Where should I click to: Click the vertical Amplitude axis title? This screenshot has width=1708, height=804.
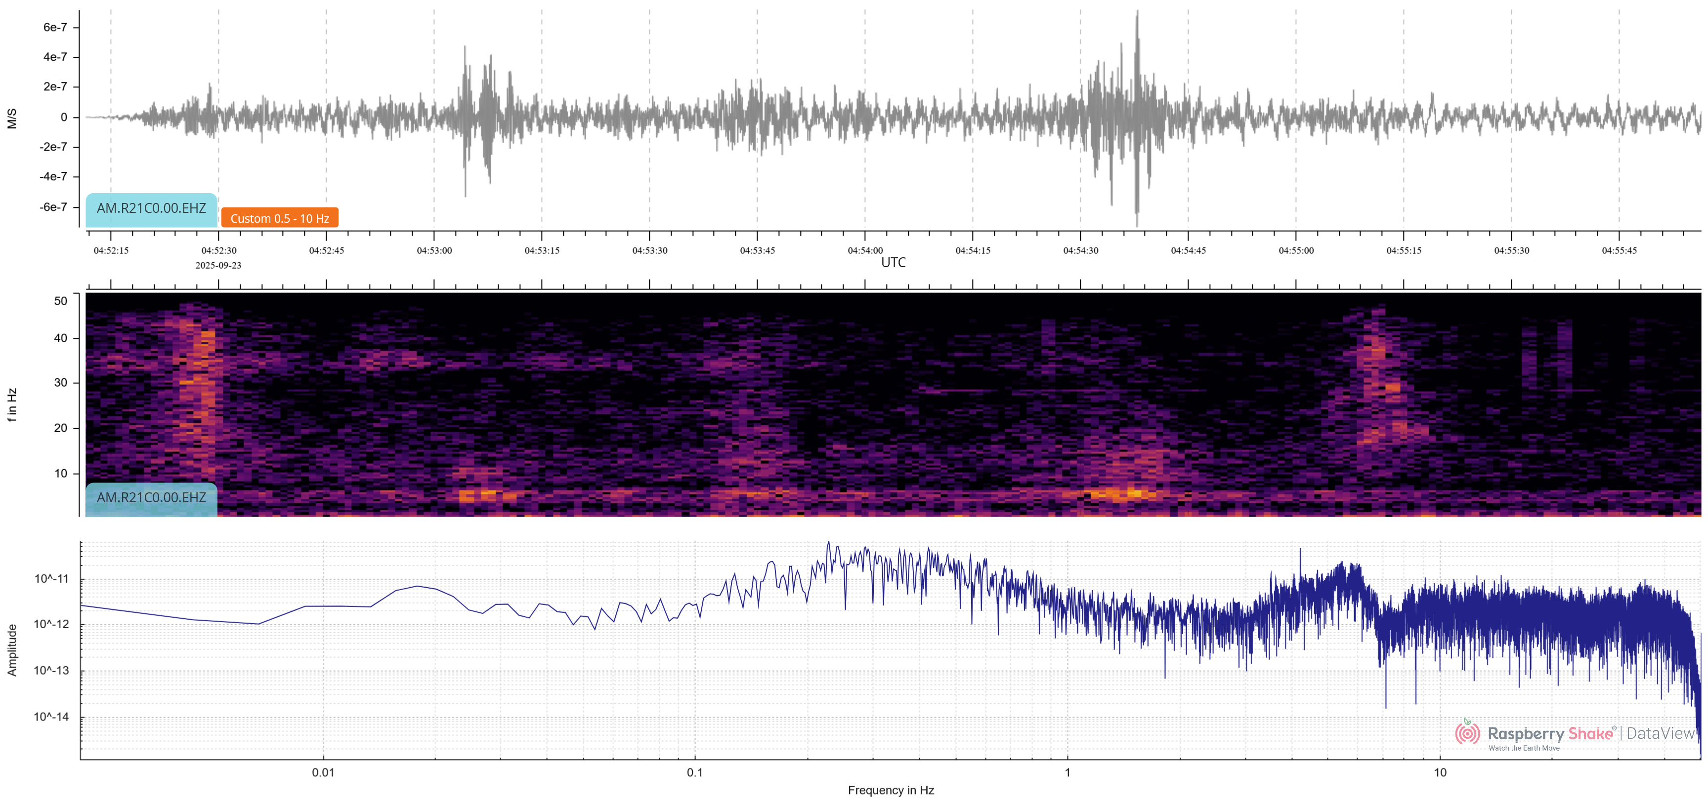[x=12, y=649]
